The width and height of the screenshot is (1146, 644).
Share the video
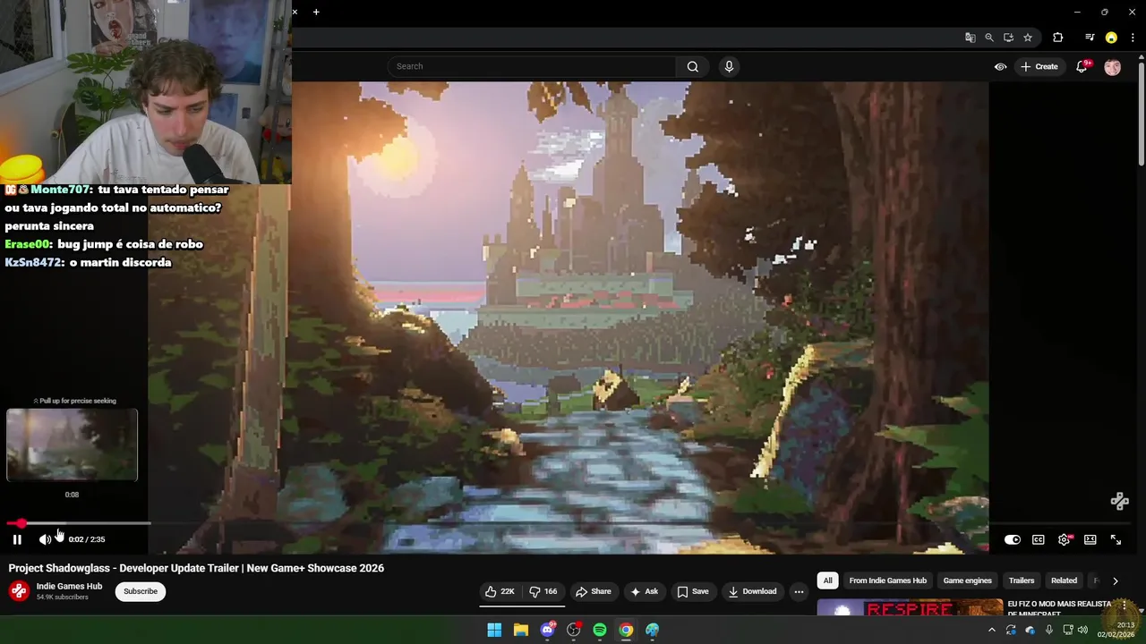594,591
